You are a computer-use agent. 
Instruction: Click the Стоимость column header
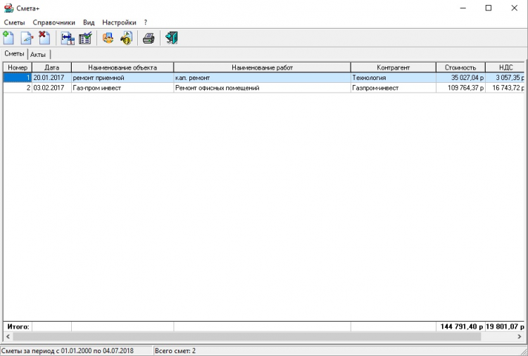pyautogui.click(x=460, y=67)
